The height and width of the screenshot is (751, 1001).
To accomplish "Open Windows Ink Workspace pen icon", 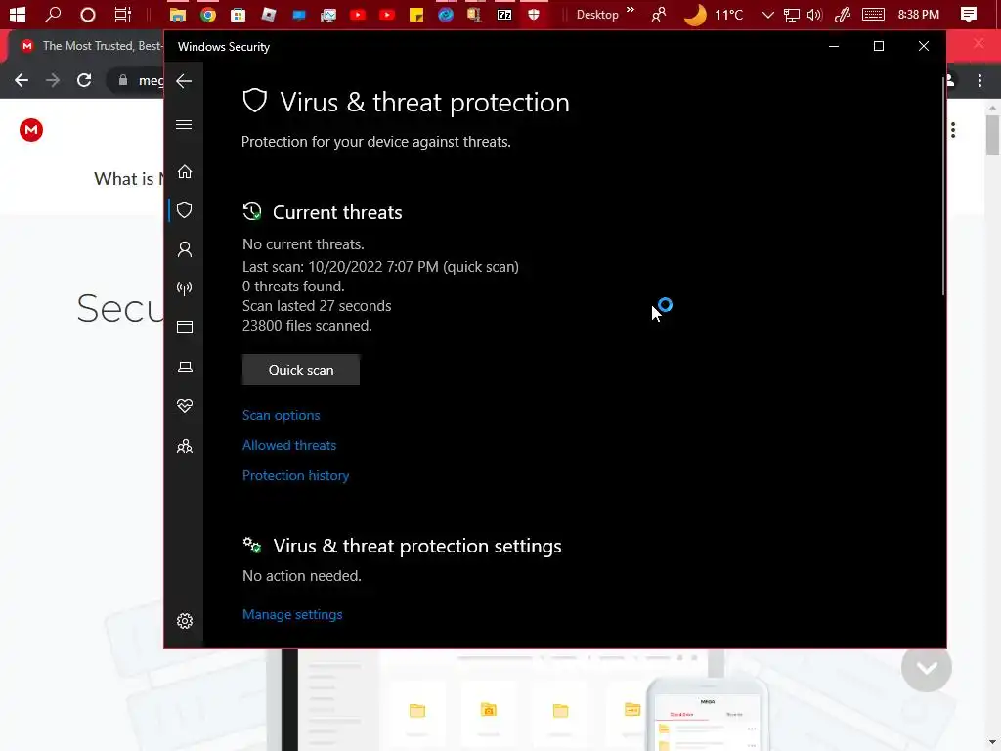I will (843, 15).
